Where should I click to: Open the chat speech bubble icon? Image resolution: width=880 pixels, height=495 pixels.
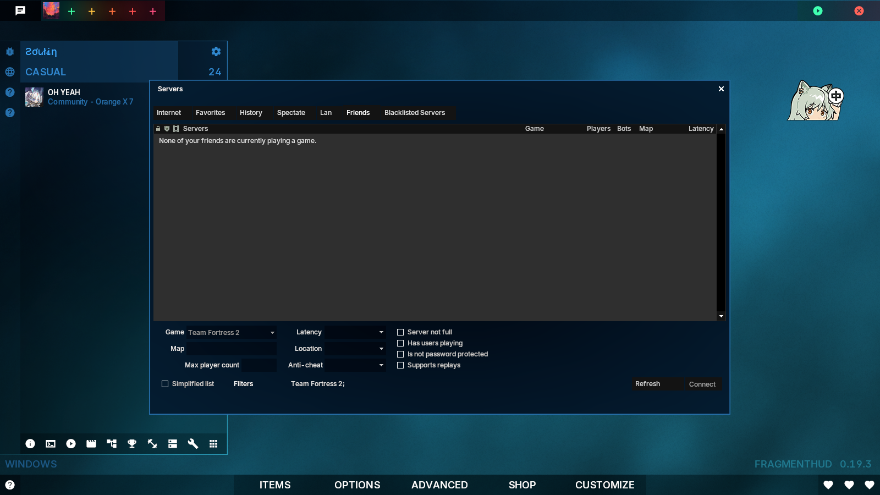[x=20, y=10]
